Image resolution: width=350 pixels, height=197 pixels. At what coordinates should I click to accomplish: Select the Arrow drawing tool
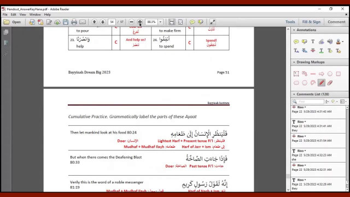click(322, 74)
